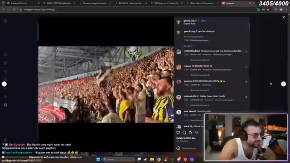Go to next post with right arrow
This screenshot has width=290, height=163.
click(283, 84)
